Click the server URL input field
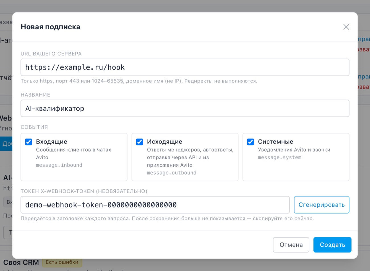This screenshot has height=271, width=370. [x=185, y=67]
